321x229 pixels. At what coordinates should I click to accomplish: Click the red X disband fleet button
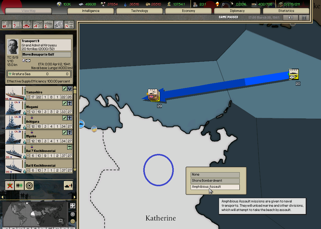[x=10, y=185]
